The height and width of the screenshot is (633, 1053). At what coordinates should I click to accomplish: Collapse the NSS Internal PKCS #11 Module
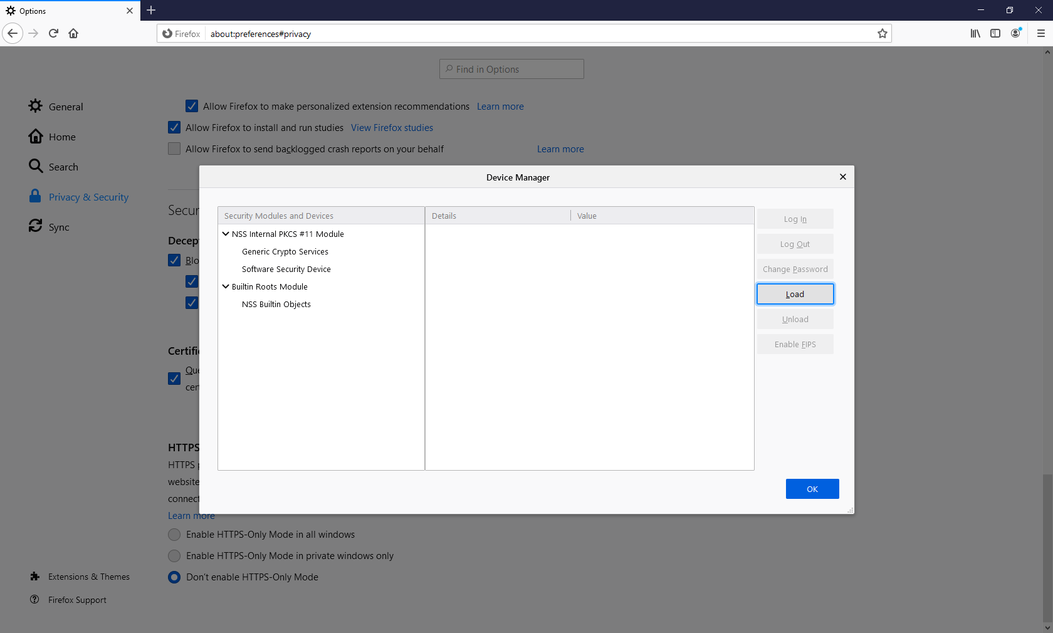[x=226, y=234]
